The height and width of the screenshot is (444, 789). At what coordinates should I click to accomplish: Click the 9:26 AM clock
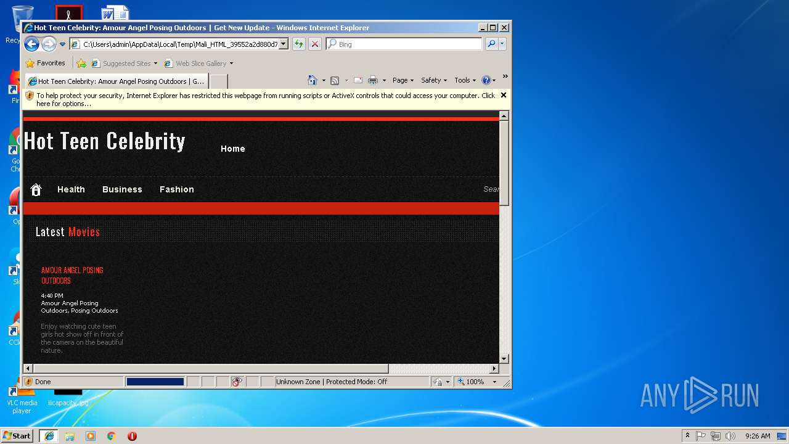[x=758, y=436]
